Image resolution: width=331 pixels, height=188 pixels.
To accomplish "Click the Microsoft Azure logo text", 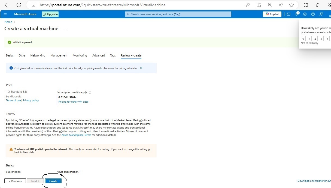I will pyautogui.click(x=25, y=14).
